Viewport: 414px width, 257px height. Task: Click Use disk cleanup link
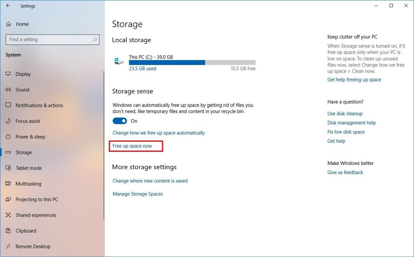(x=345, y=113)
